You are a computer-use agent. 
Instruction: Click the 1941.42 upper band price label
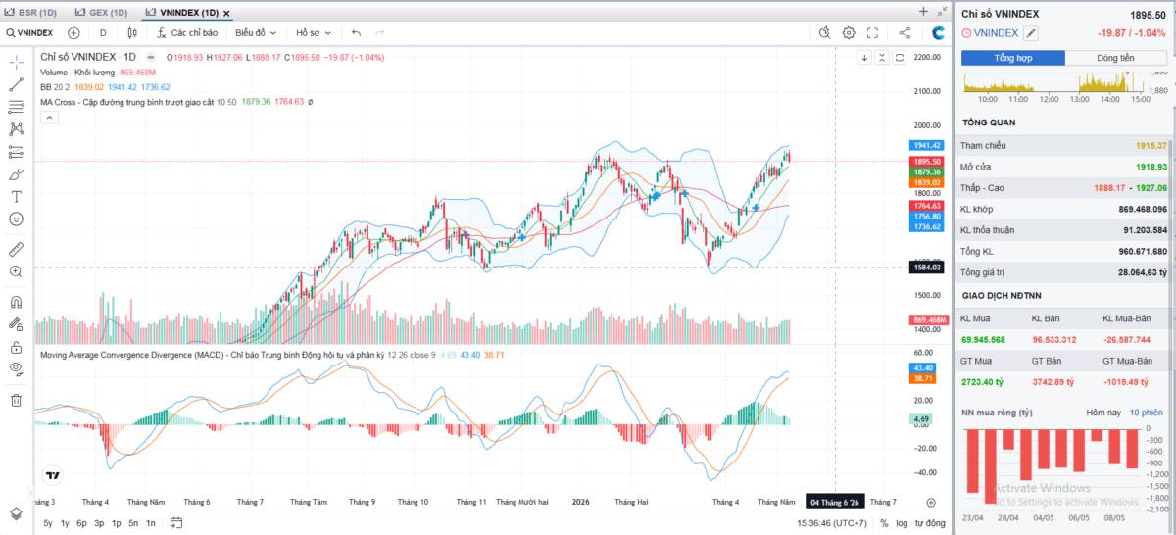(927, 145)
